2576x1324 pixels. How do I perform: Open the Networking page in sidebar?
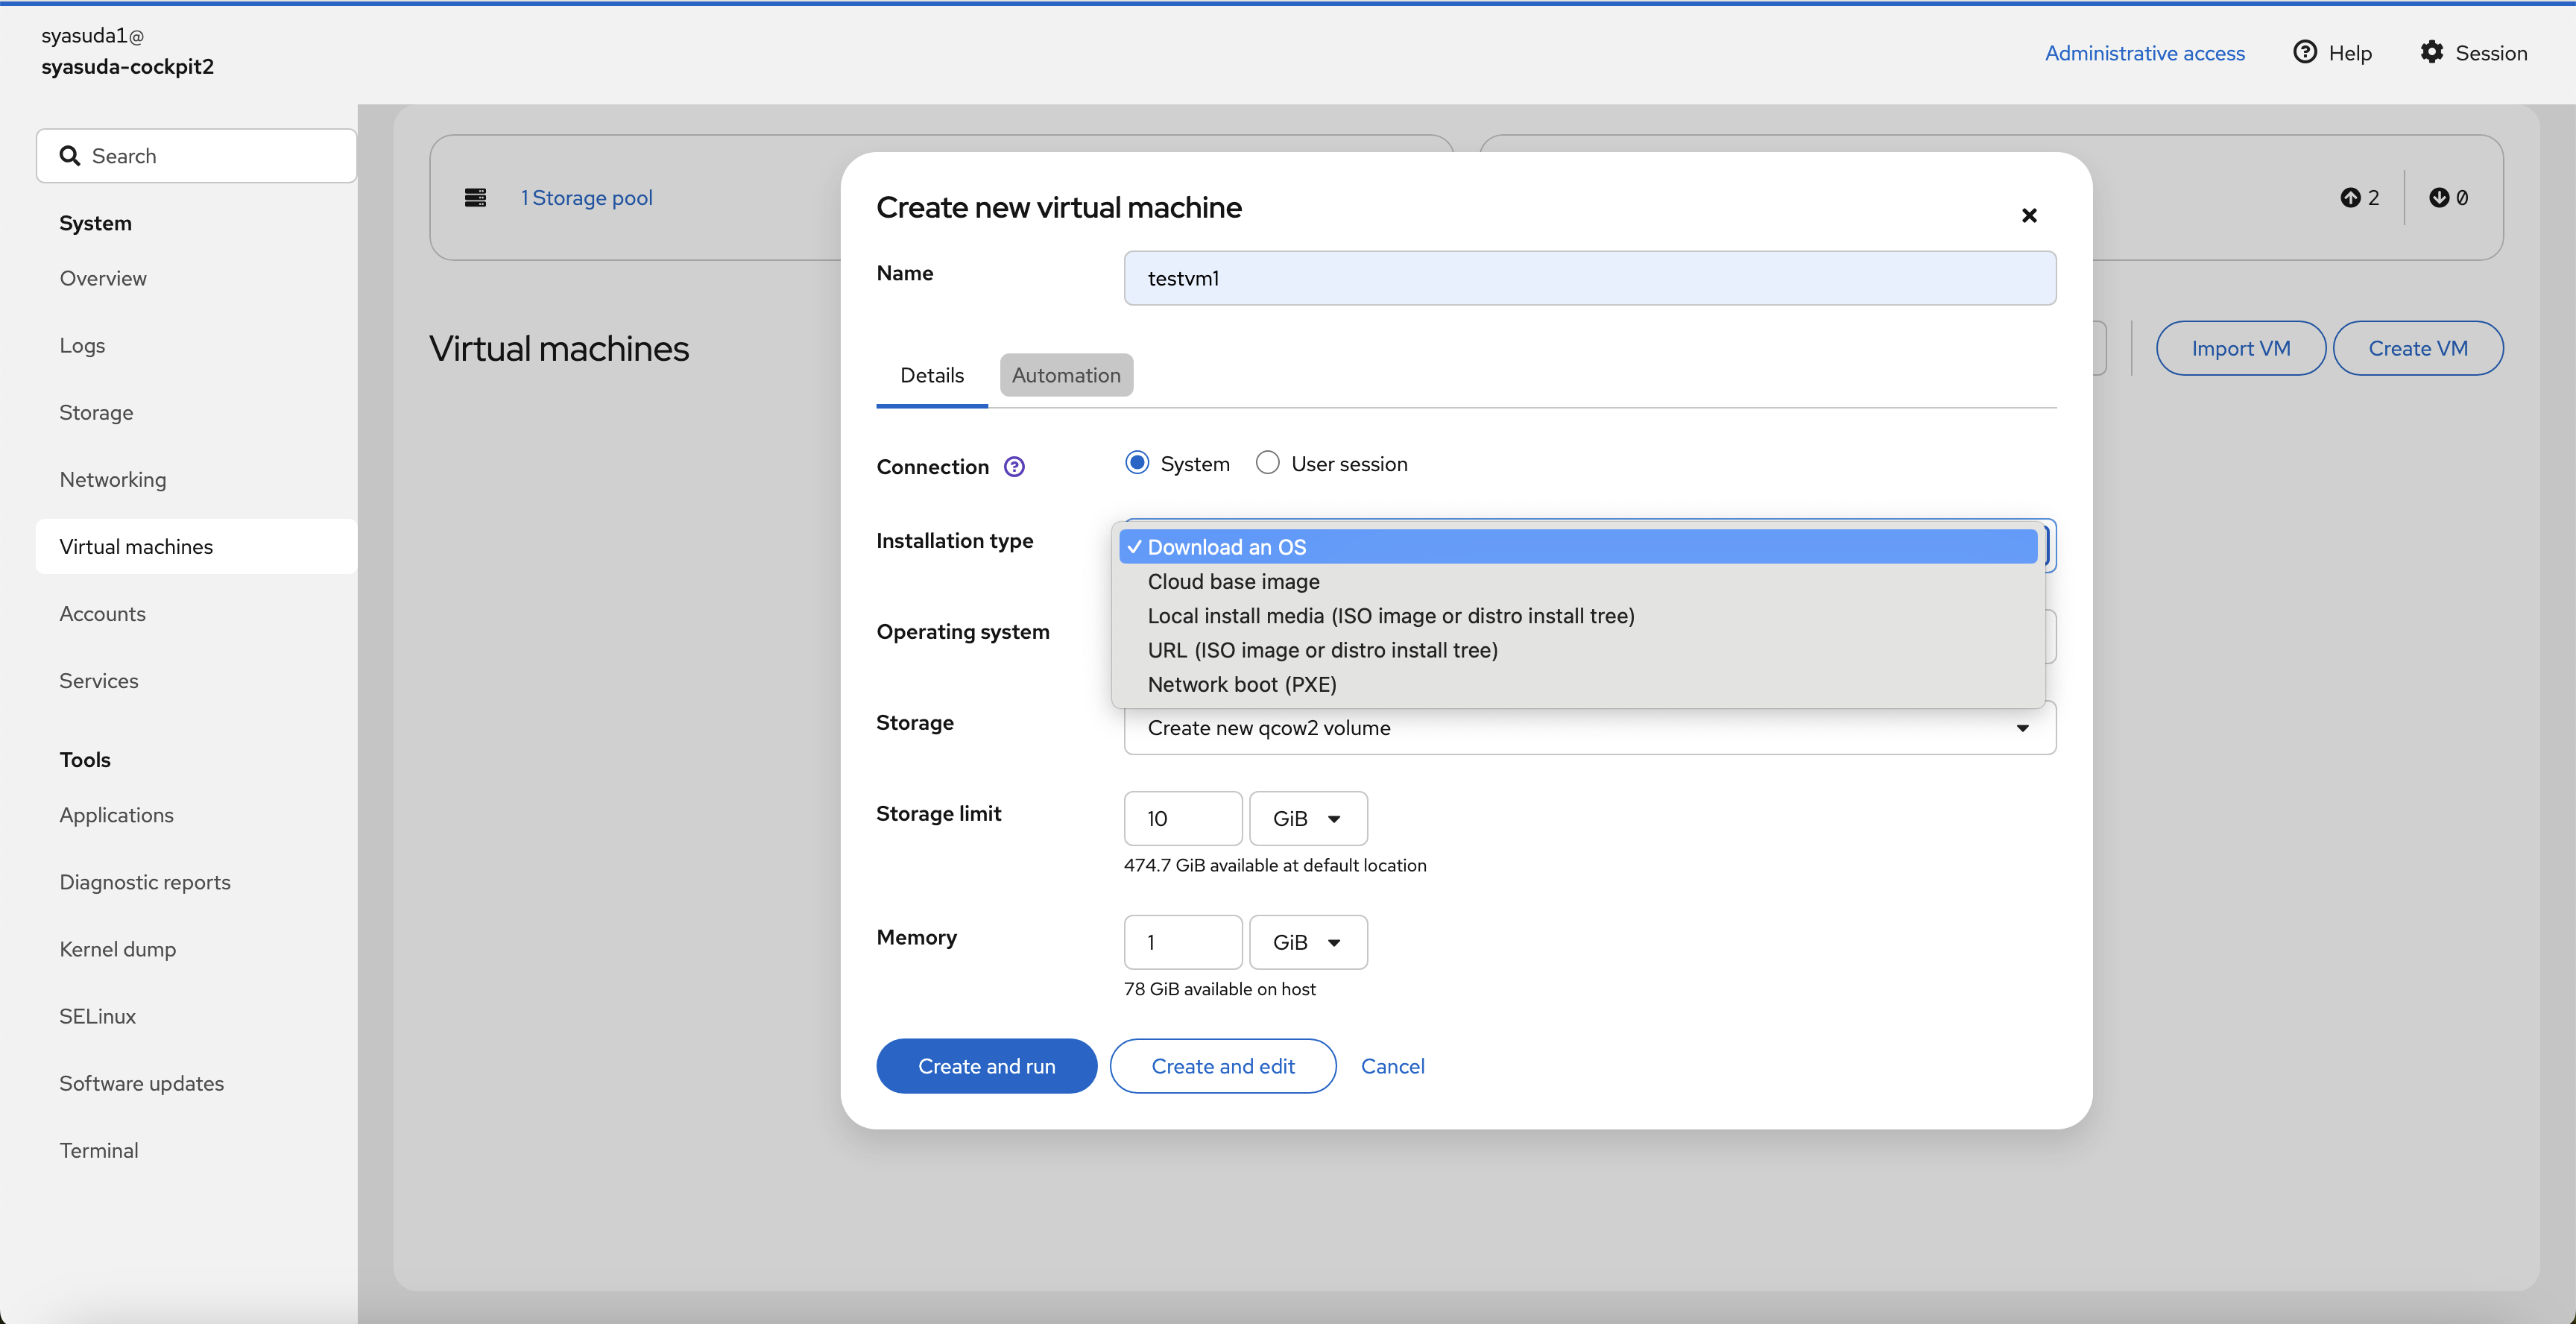coord(113,480)
